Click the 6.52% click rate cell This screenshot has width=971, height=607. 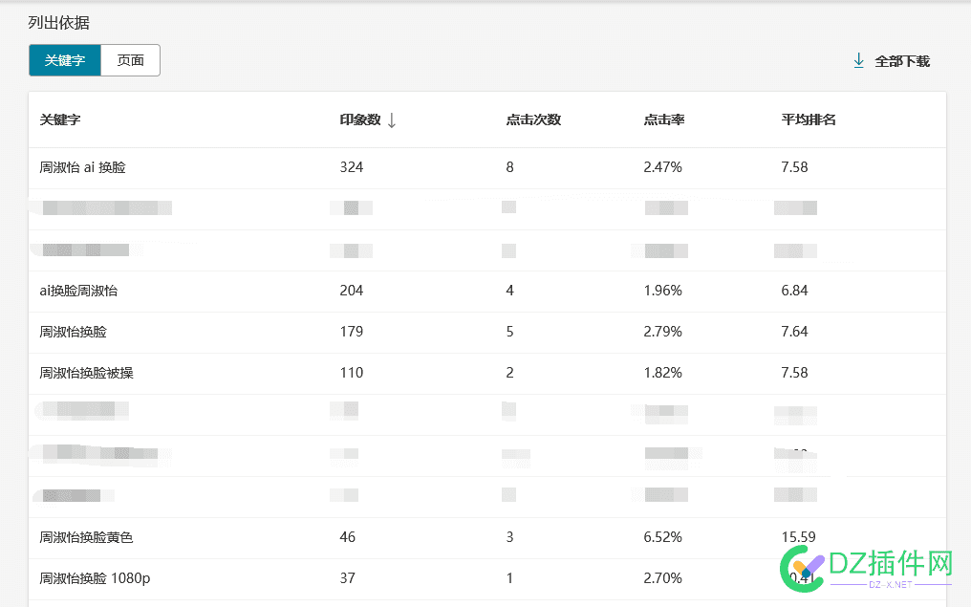pyautogui.click(x=662, y=537)
